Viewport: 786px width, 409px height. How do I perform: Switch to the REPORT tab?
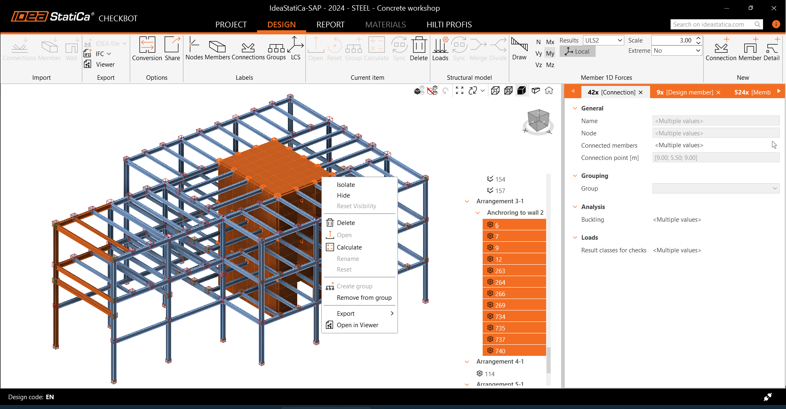point(330,25)
